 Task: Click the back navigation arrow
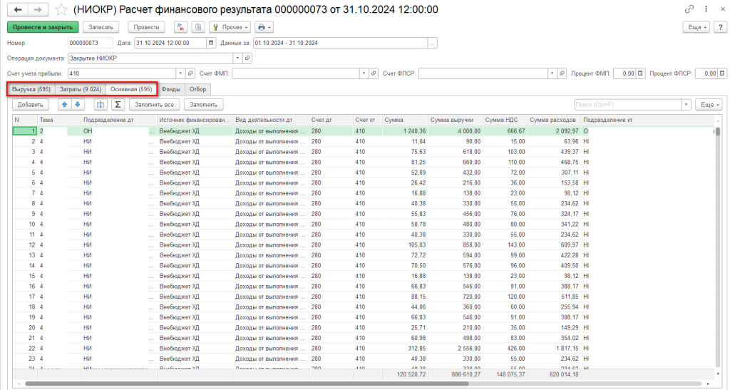pos(17,9)
